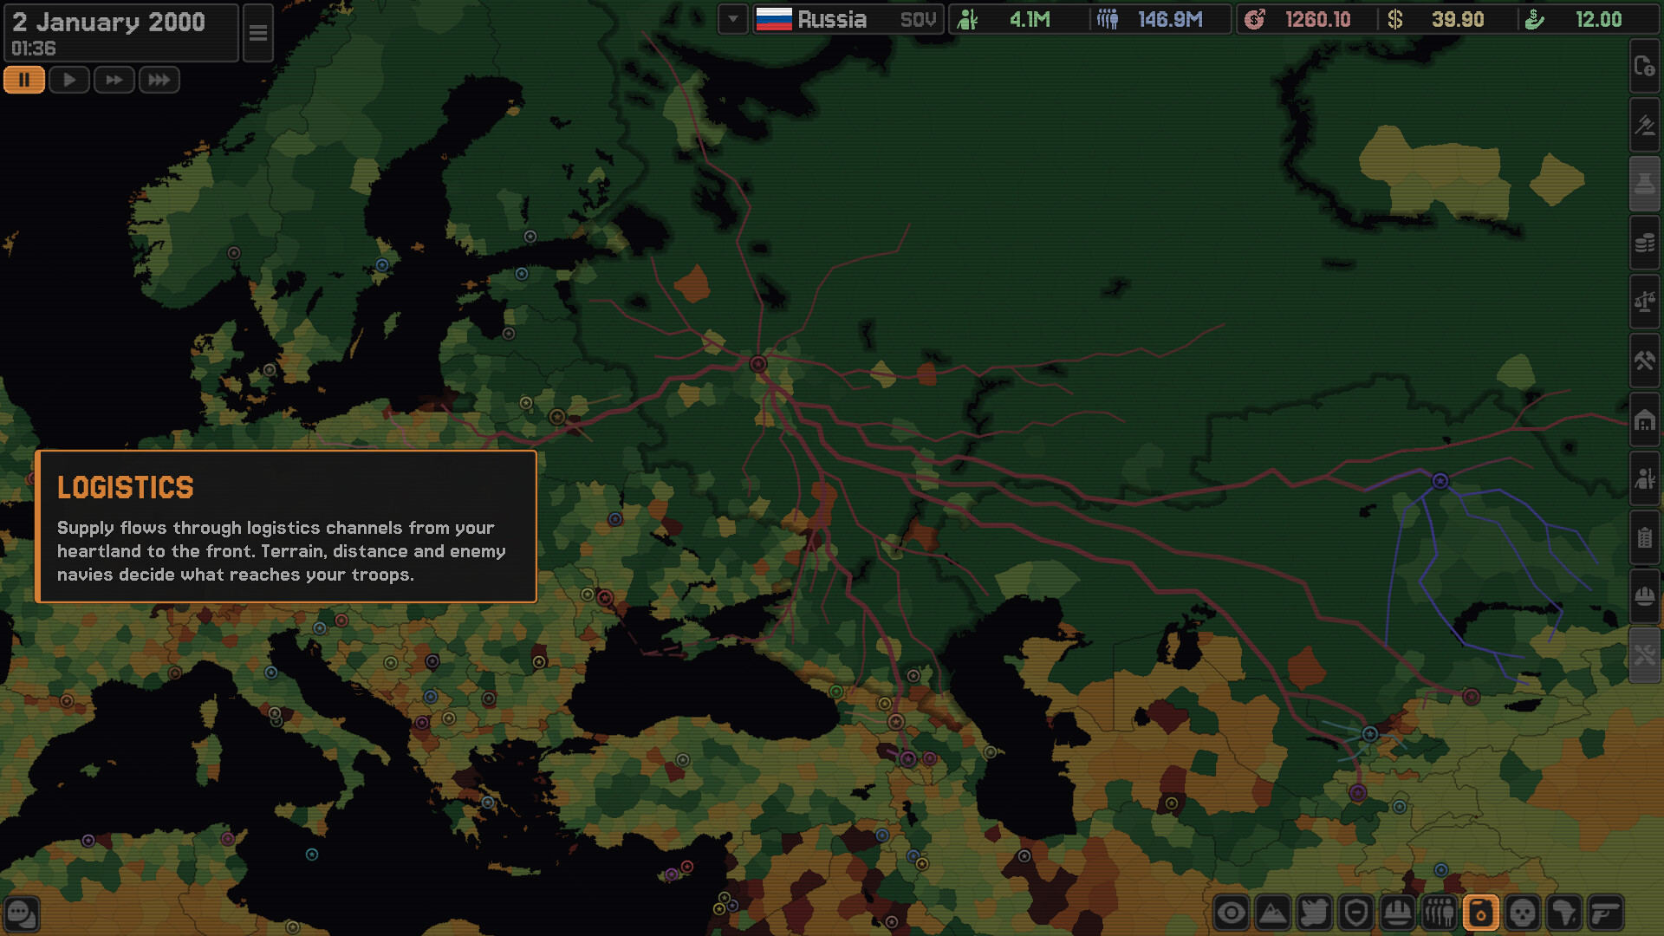
Task: Switch to skull casualties map mode
Action: [x=1523, y=913]
